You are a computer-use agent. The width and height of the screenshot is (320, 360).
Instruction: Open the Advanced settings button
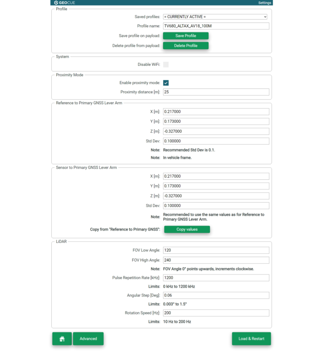(88, 339)
